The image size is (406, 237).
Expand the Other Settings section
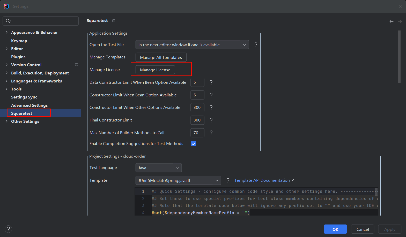click(x=6, y=121)
